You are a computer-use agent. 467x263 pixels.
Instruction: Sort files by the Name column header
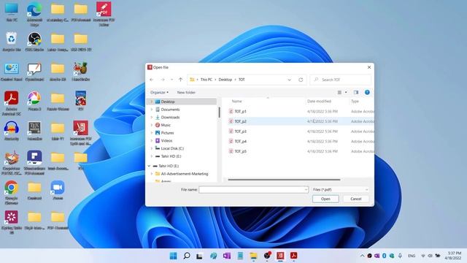point(236,102)
